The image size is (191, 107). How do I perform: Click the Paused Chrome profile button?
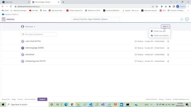click(181, 7)
